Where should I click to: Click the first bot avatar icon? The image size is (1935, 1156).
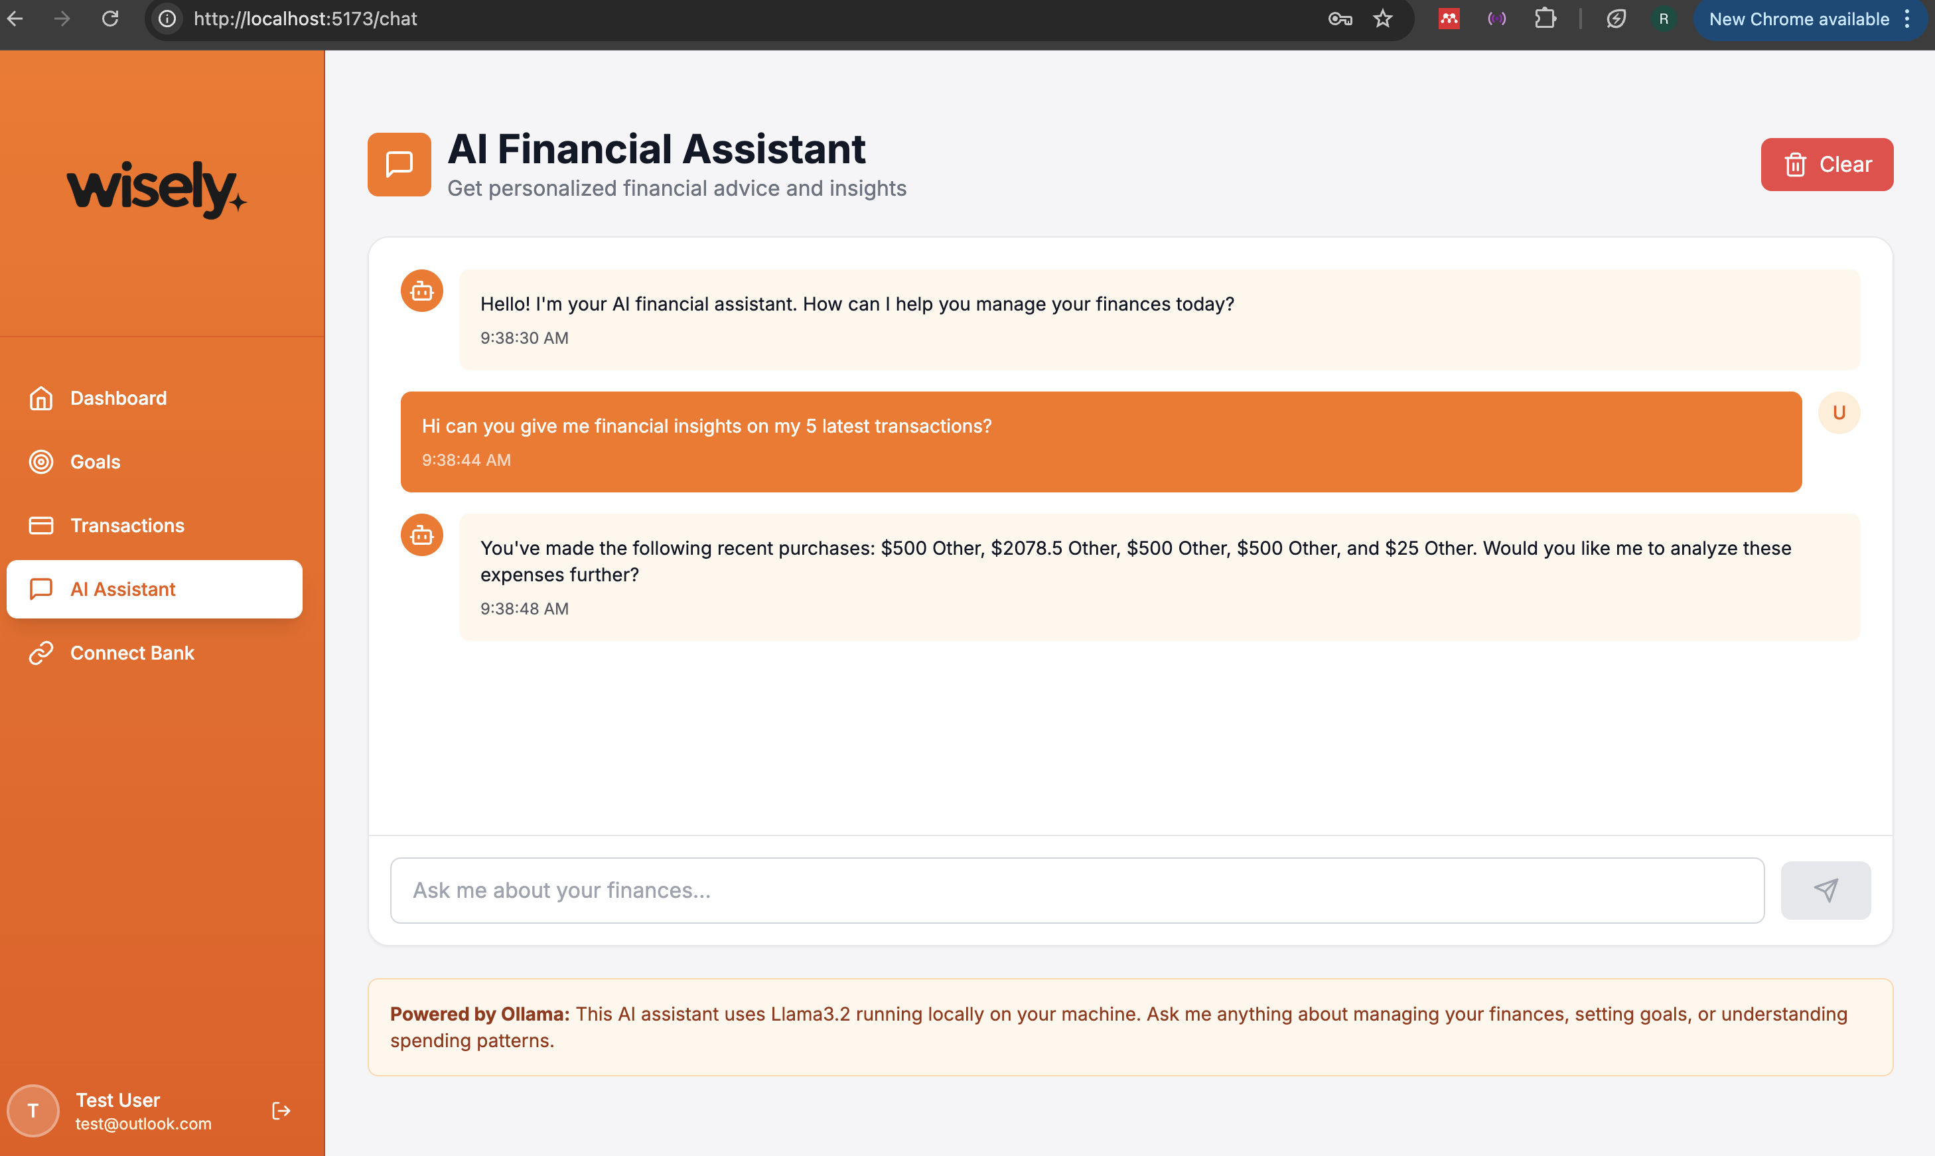(x=421, y=291)
